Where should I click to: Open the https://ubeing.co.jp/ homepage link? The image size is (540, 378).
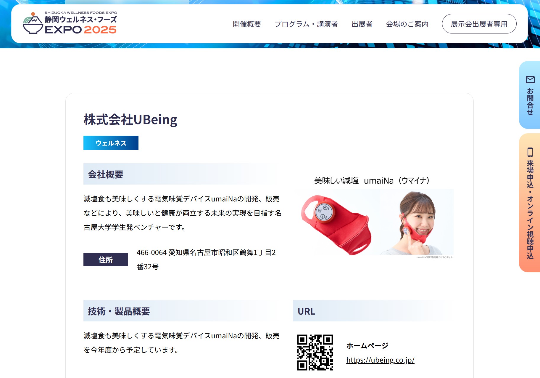pos(380,360)
